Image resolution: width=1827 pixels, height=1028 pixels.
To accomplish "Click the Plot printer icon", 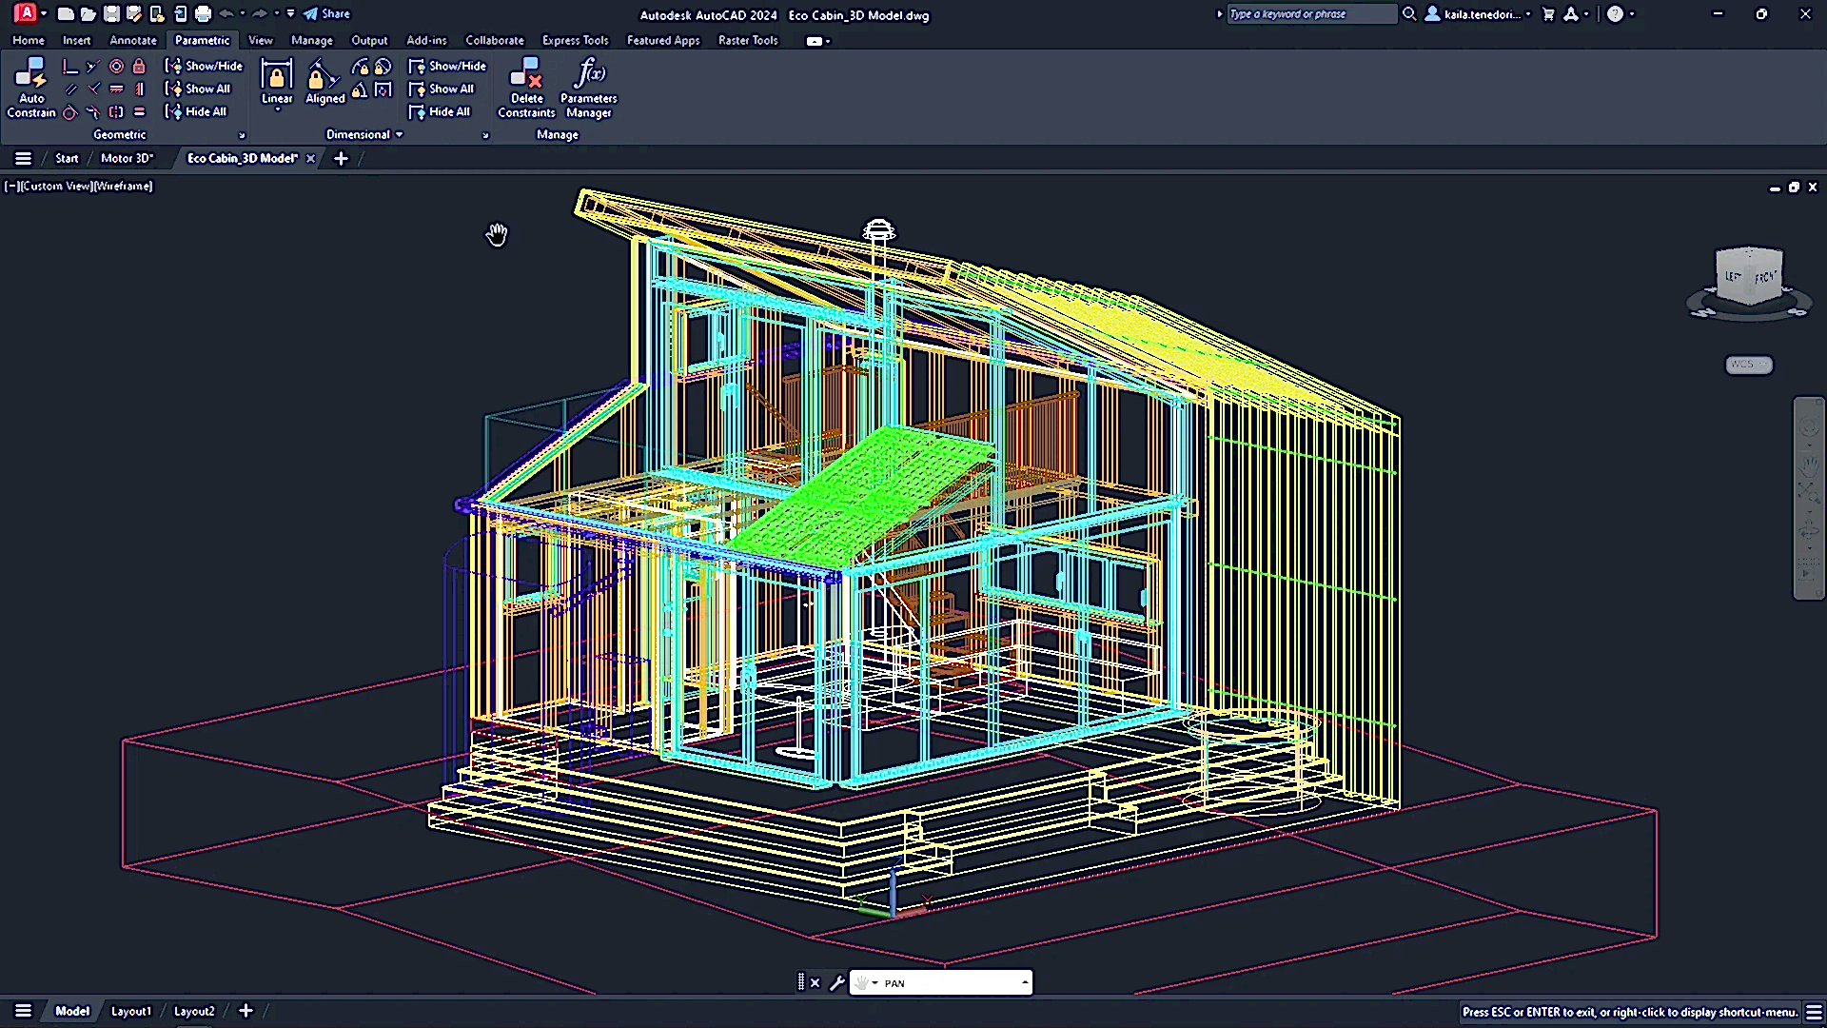I will (x=203, y=14).
